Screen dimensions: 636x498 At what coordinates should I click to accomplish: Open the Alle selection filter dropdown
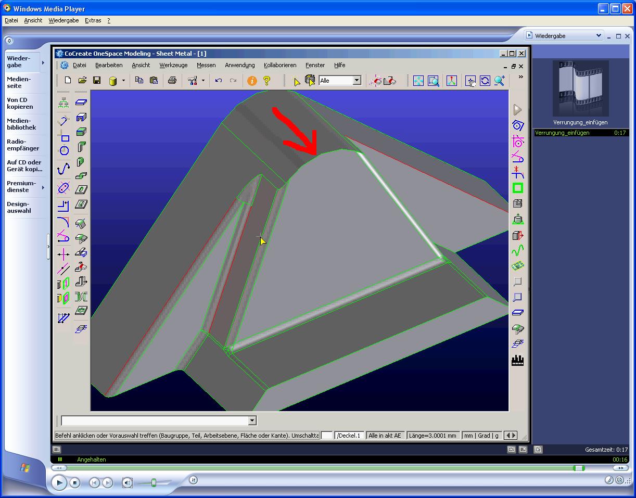[357, 81]
